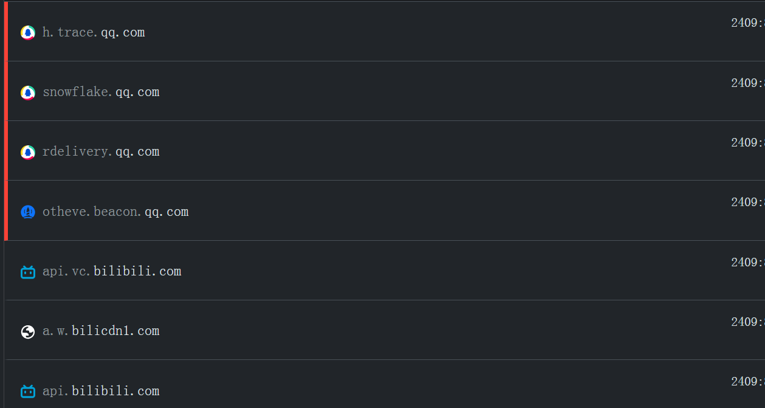Open the a.w.bilicdn1.com row
The image size is (765, 408).
pyautogui.click(x=101, y=331)
